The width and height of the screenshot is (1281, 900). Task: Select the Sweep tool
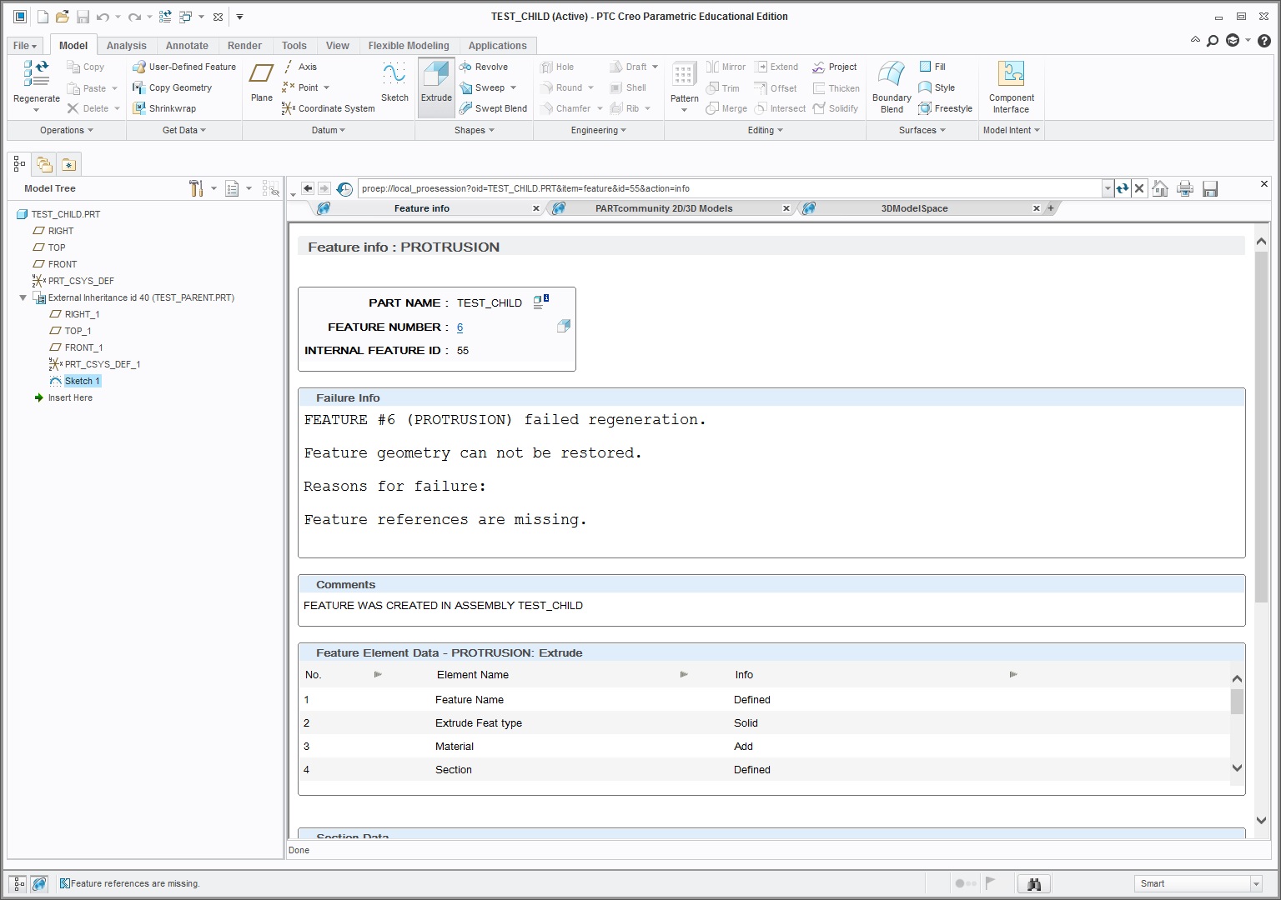(483, 87)
